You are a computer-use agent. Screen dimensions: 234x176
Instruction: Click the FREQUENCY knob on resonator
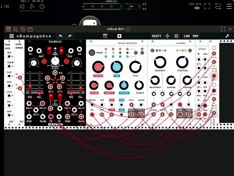coord(160,62)
